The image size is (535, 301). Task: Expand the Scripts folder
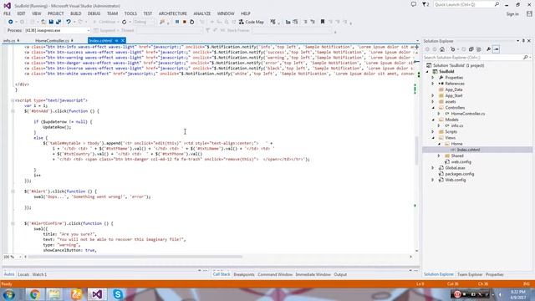[x=433, y=132]
